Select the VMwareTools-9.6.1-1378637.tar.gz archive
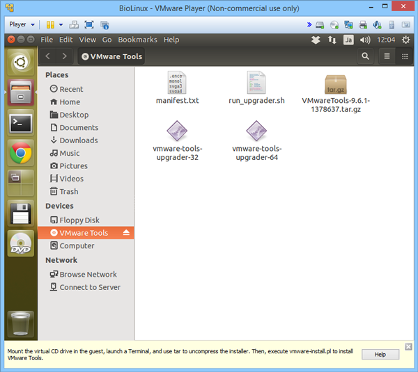The height and width of the screenshot is (372, 418). (x=336, y=94)
